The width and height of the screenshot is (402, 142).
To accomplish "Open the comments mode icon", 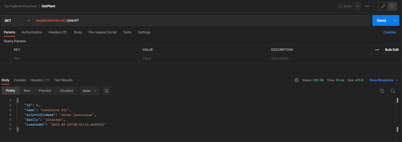I will pos(392,6).
